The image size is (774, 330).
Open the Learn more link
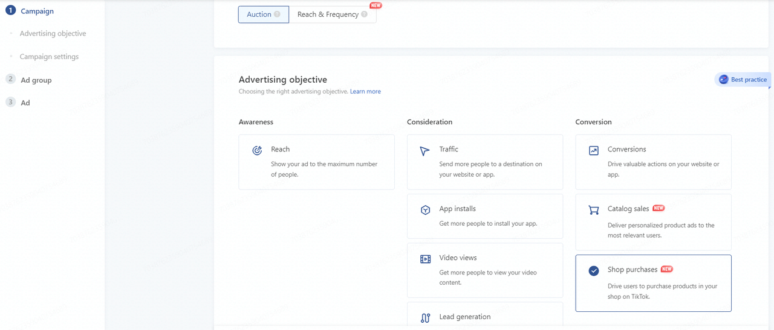365,92
